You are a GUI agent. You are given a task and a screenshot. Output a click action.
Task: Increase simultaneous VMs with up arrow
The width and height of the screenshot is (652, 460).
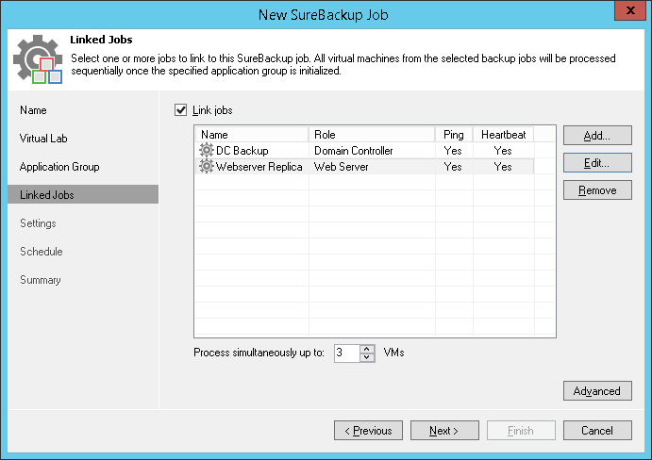(367, 349)
